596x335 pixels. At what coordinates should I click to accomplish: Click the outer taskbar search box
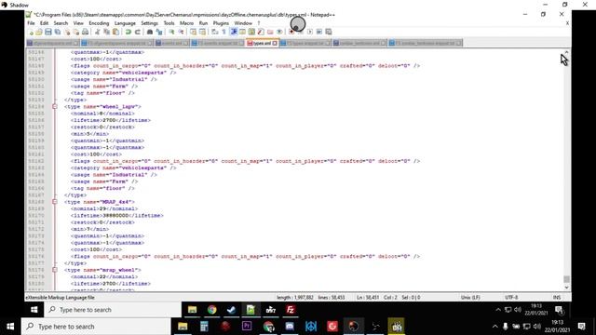(x=96, y=327)
